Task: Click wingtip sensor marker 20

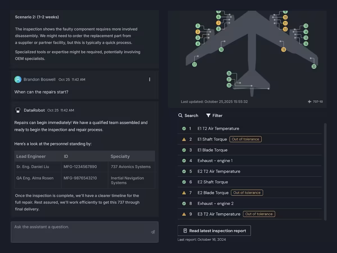Action: click(314, 66)
